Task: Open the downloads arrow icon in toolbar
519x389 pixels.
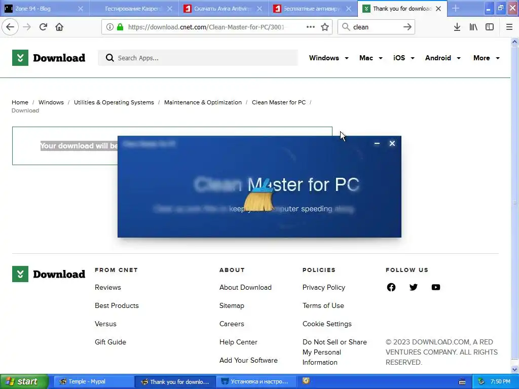Action: point(457,27)
